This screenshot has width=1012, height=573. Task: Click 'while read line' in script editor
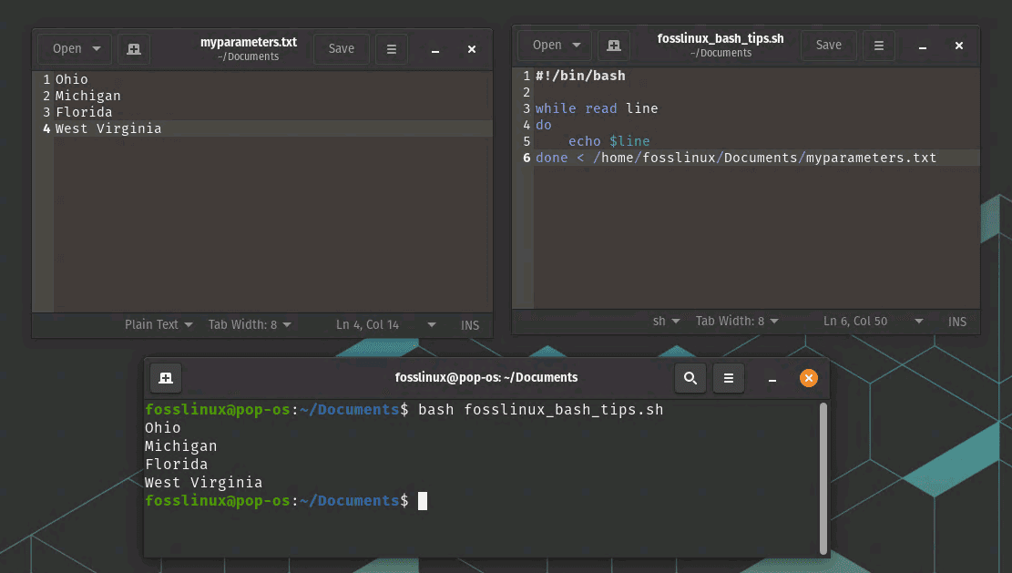point(597,108)
